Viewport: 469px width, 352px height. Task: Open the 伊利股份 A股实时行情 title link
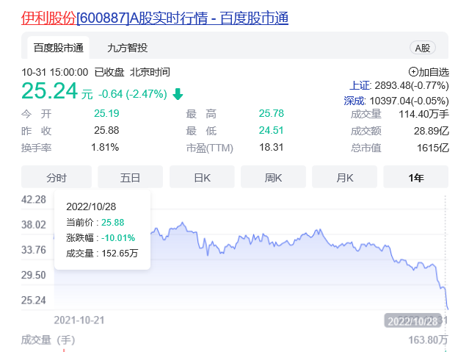155,18
